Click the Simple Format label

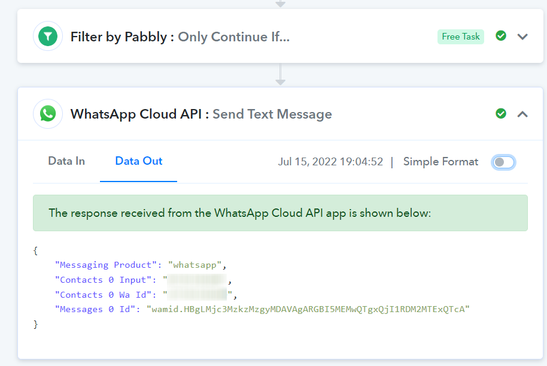pos(440,162)
